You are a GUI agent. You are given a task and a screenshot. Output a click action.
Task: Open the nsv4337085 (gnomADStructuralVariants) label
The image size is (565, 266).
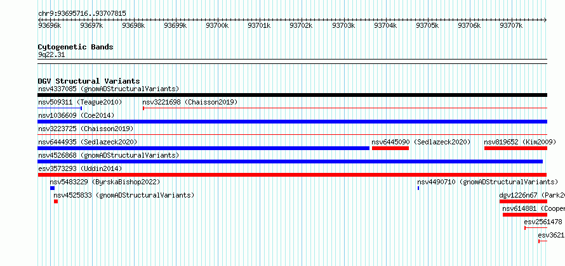[109, 89]
